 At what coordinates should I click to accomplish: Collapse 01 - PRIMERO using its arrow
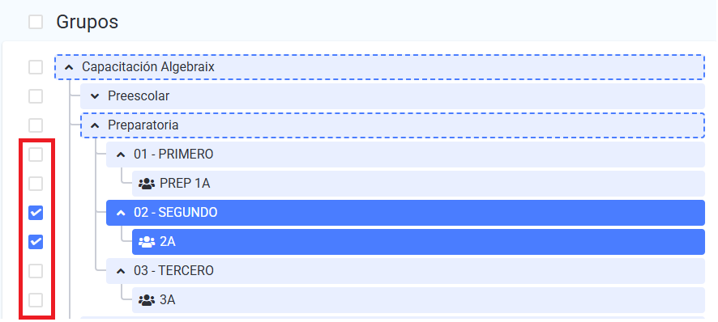tap(121, 155)
